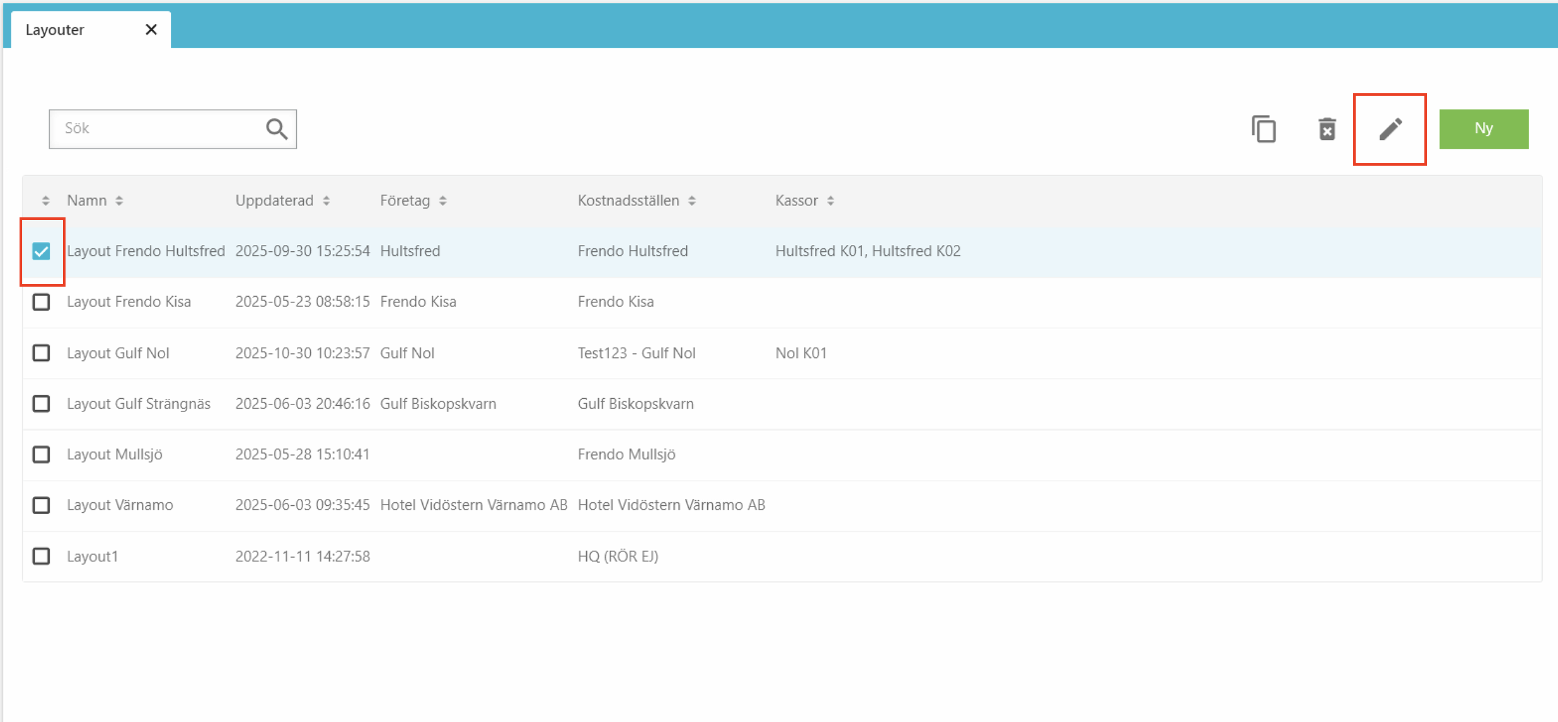
Task: Click the search magnifier icon
Action: click(277, 129)
